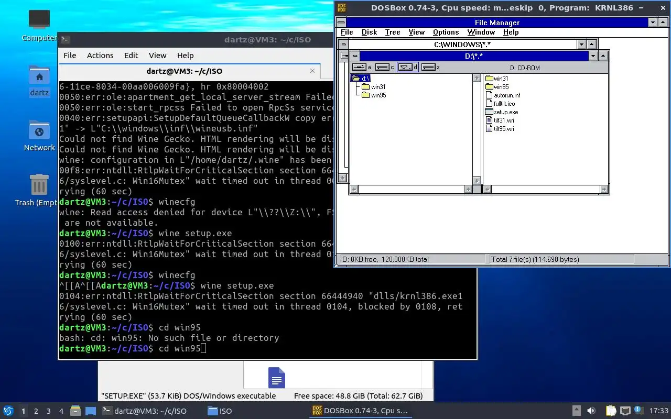Select win95 folder in directory tree
Screen dimensions: 671x419
click(373, 95)
